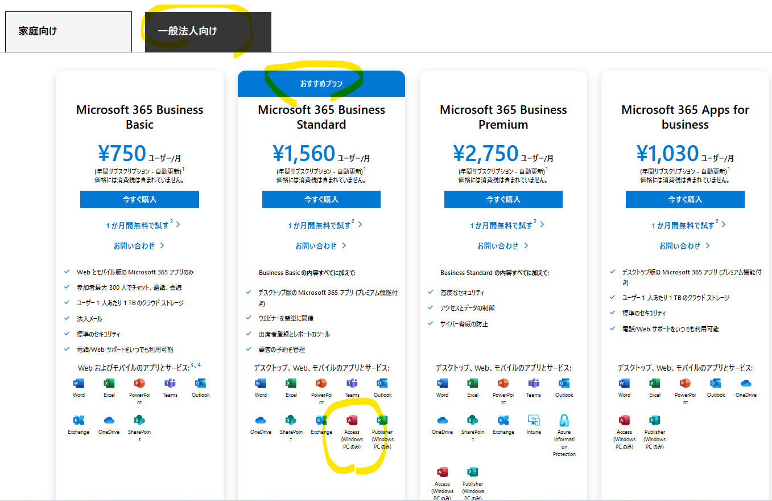Click Word icon in Business Premium card
The width and height of the screenshot is (772, 501).
pos(442,383)
